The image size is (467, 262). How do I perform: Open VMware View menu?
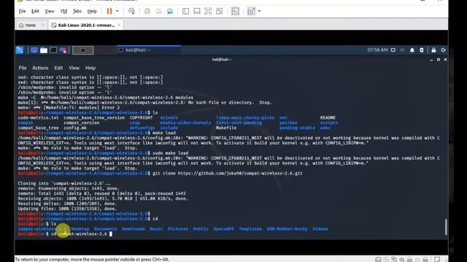click(x=50, y=12)
